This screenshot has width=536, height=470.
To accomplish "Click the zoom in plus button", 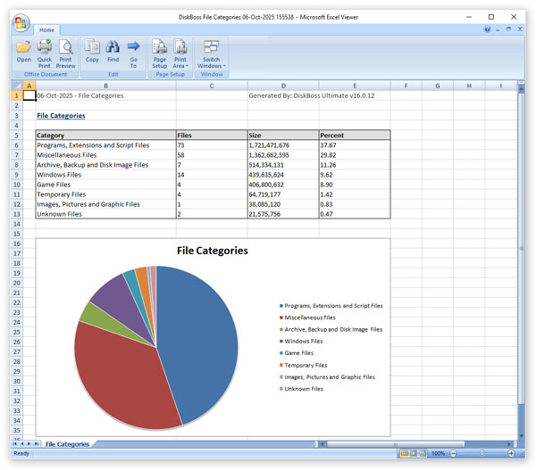I will (x=511, y=453).
